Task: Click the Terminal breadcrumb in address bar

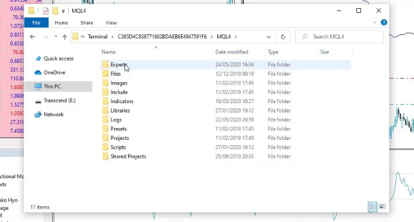Action: pos(97,37)
